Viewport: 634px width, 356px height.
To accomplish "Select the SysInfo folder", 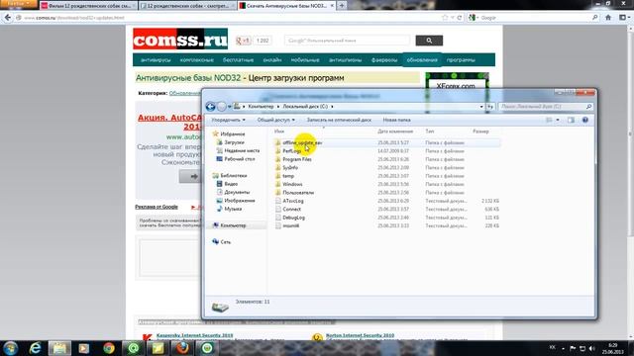I will tap(290, 167).
